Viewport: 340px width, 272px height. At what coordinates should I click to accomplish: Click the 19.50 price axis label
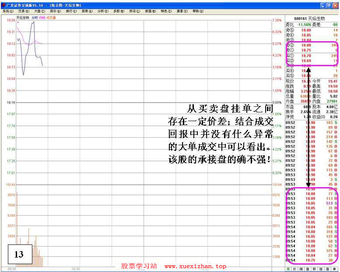click(x=11, y=20)
